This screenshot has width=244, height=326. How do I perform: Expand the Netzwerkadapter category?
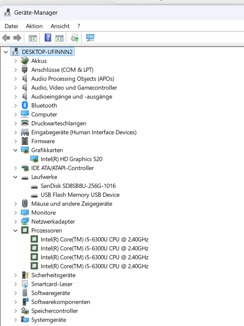click(x=15, y=222)
